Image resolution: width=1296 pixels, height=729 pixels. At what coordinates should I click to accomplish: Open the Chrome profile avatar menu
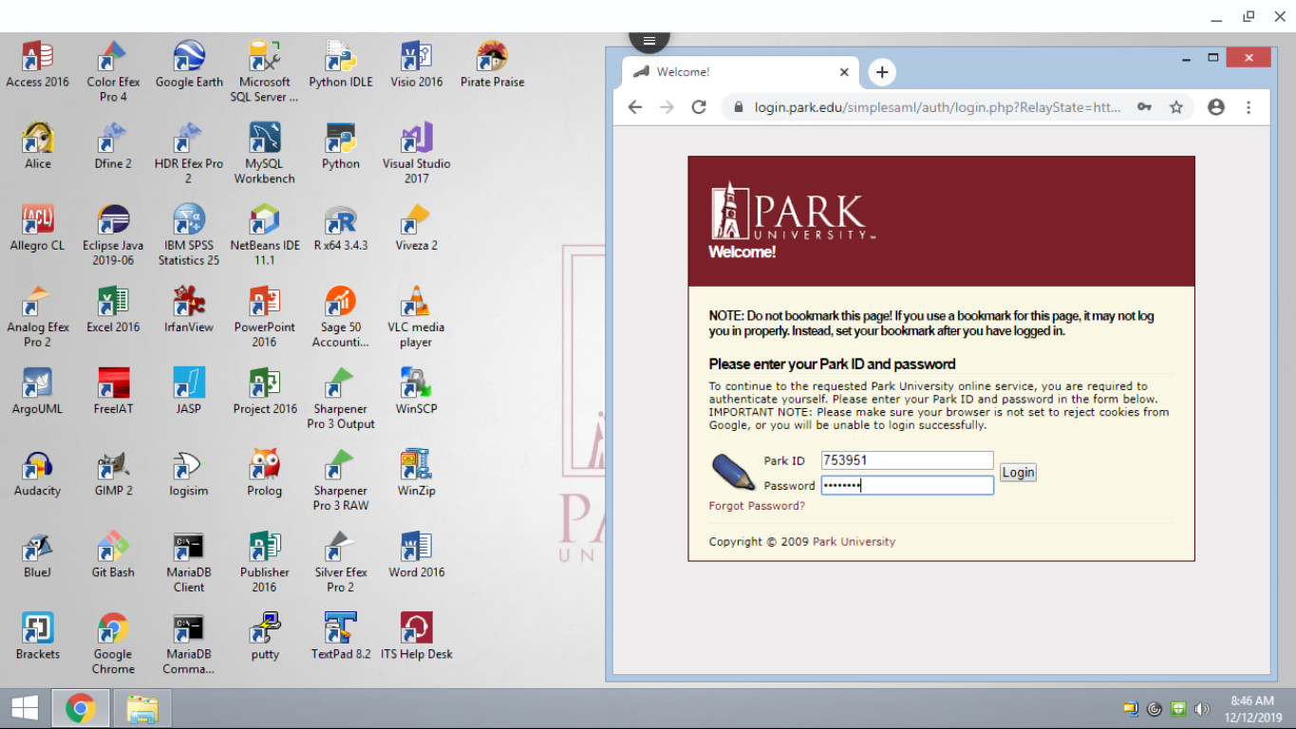coord(1216,107)
